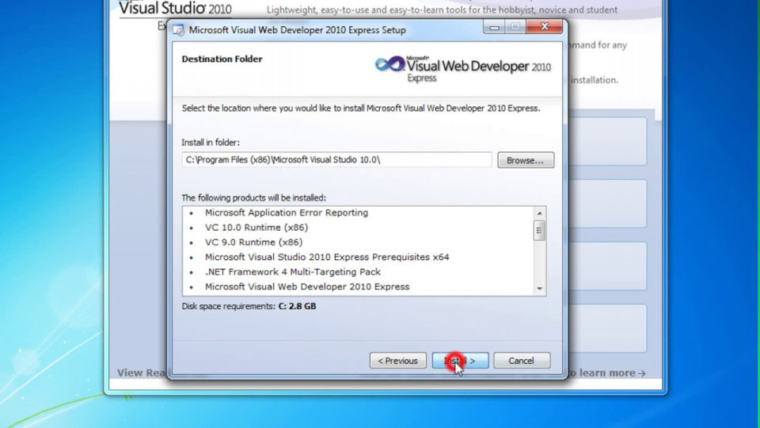Select VC 10.0 Runtime (x86) list entry
The image size is (760, 428).
[x=253, y=227]
